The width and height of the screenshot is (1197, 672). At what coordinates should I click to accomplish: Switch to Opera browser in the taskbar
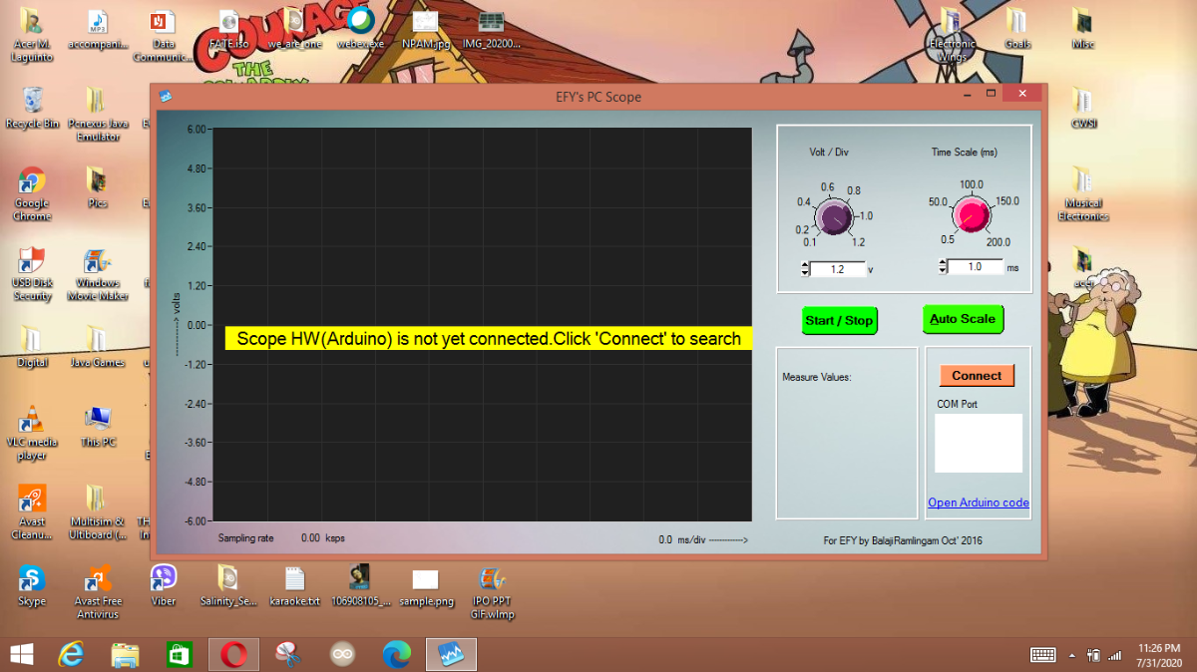(x=233, y=654)
